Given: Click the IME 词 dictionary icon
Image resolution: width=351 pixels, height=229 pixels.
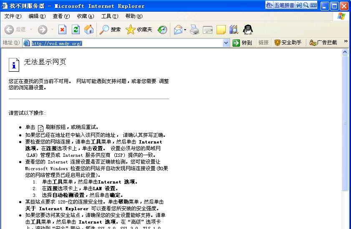Looking at the screenshot, I should tap(299, 5).
